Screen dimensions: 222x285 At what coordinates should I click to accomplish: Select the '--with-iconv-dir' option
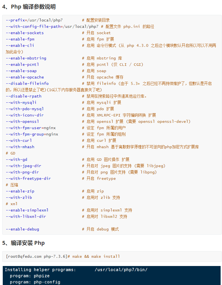click(25, 115)
